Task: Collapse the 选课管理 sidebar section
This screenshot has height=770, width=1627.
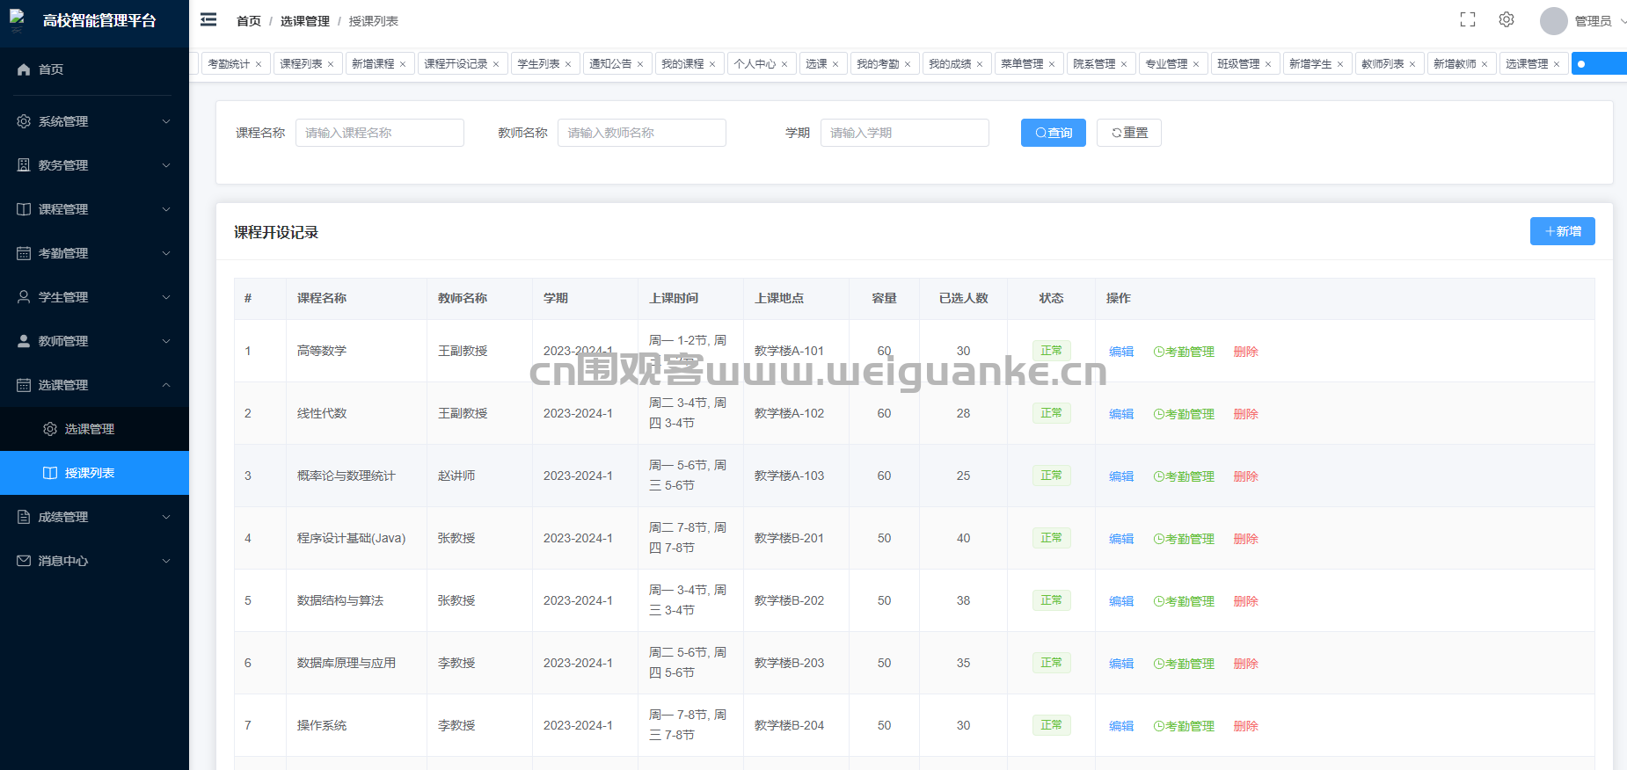Action: click(94, 385)
